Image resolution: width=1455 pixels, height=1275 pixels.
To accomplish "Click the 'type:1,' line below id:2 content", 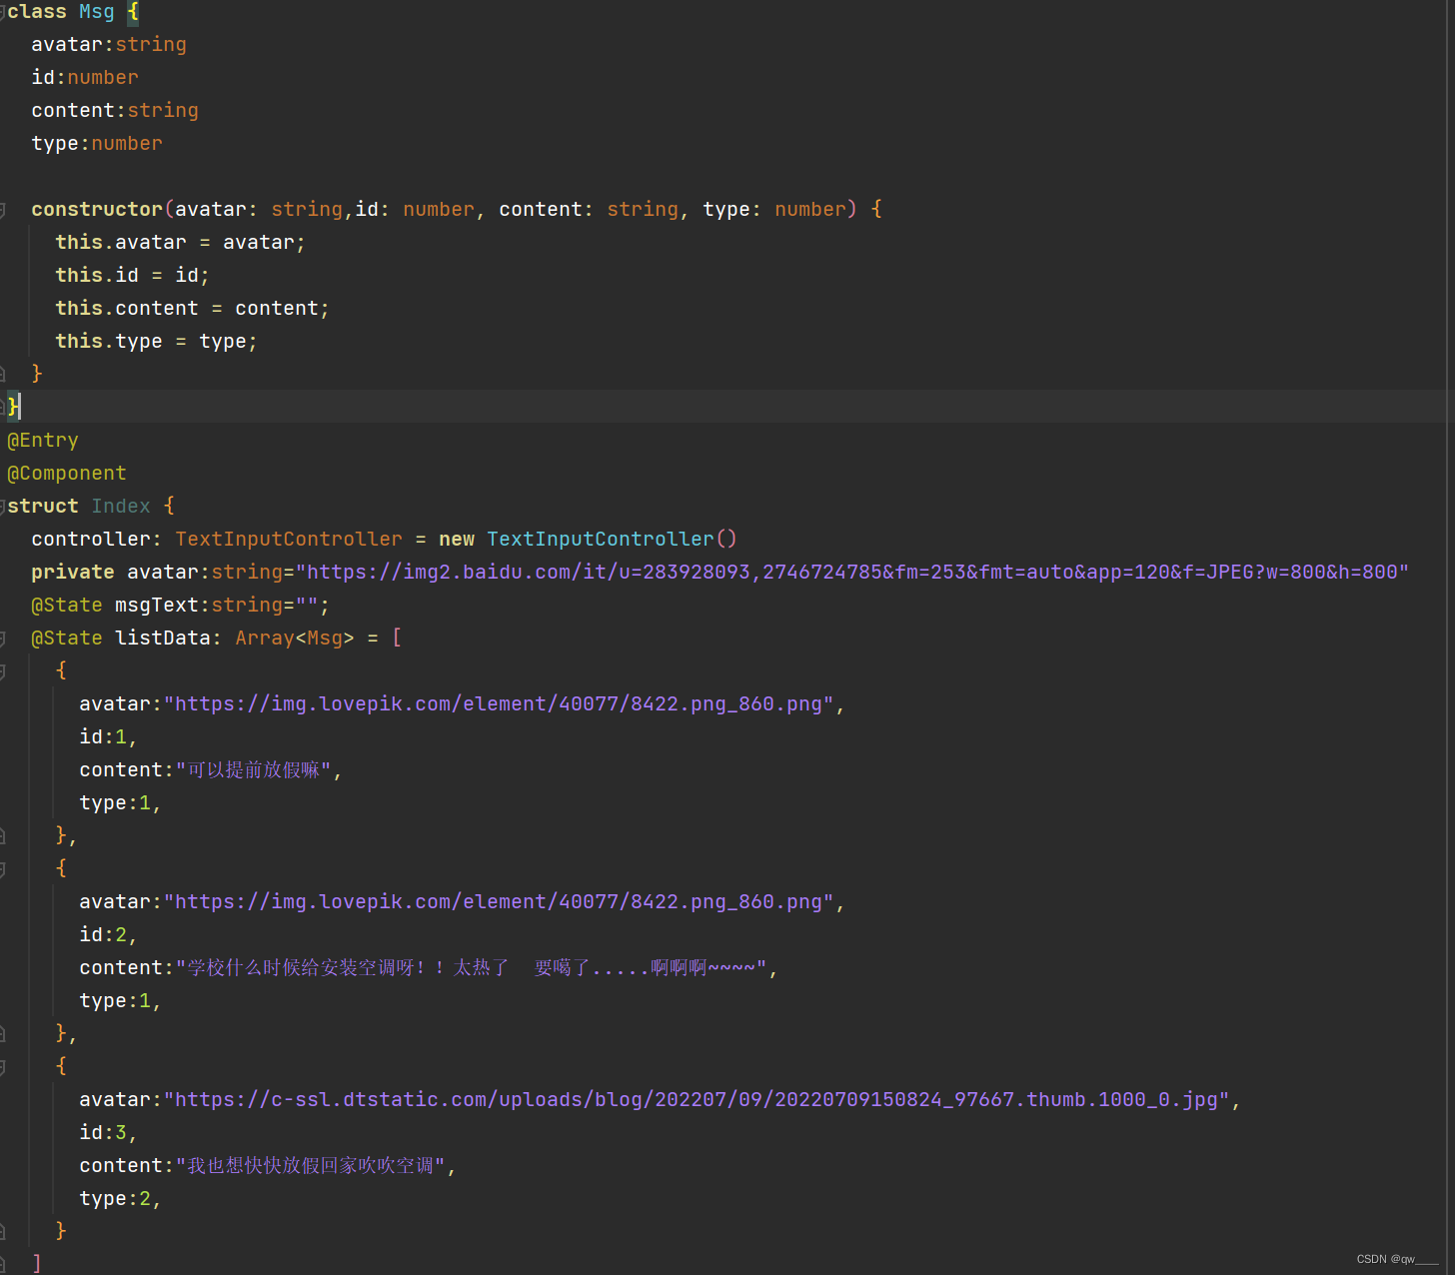I will pos(120,1001).
